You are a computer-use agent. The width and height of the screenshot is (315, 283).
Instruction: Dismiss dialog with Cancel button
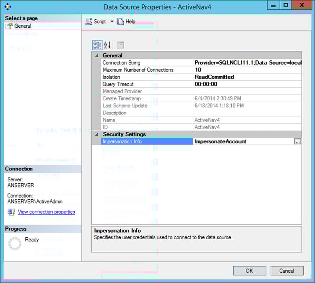tap(287, 271)
